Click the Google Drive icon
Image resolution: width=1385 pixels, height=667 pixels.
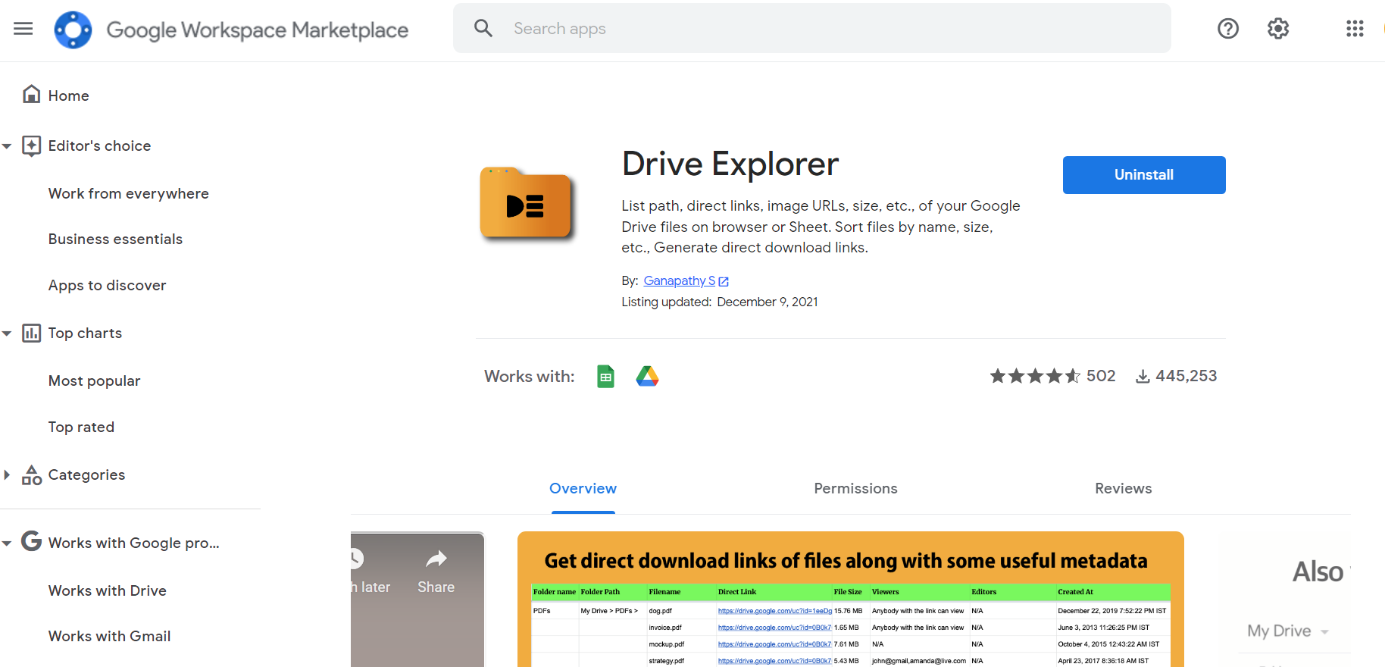(647, 376)
